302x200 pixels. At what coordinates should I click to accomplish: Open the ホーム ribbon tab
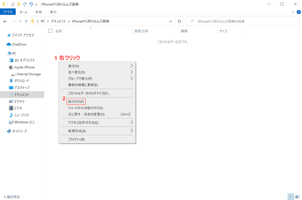[x=23, y=12]
